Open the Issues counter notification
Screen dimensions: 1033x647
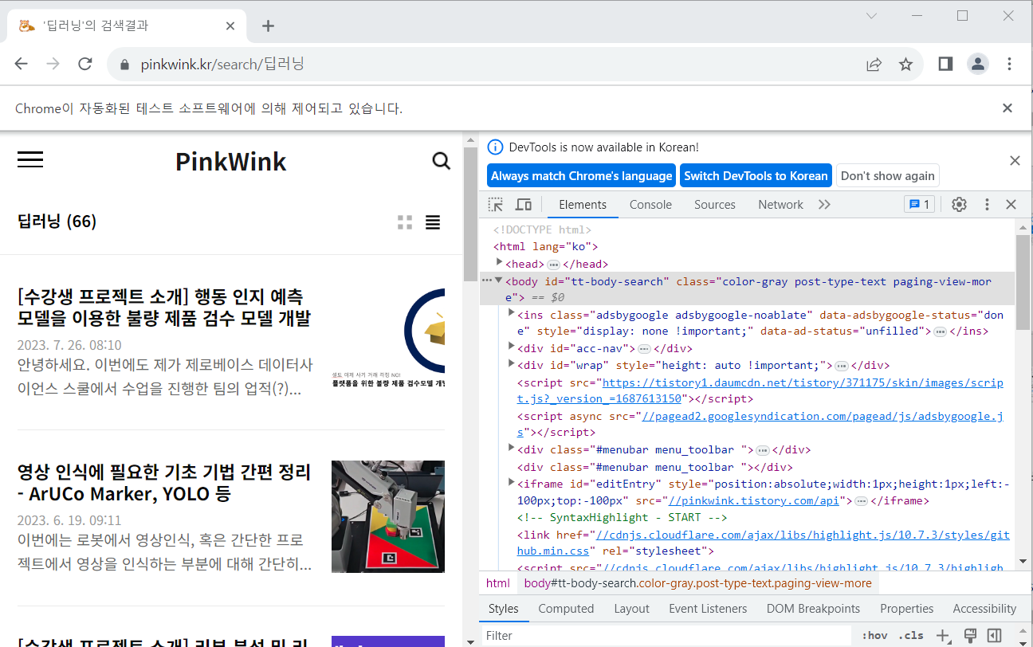click(x=919, y=204)
